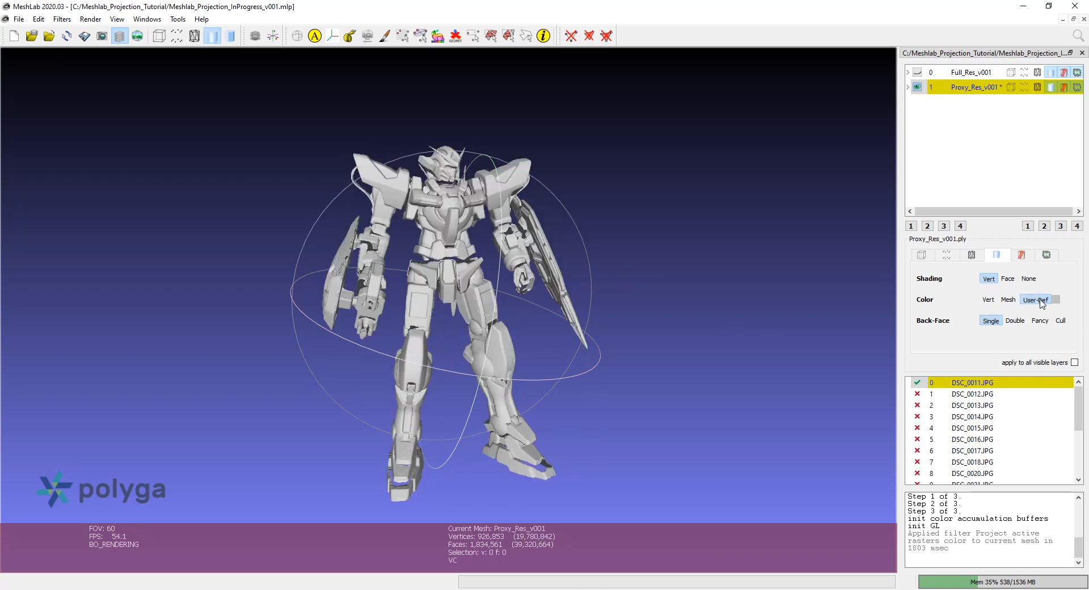Take a snapshot with the camera icon
This screenshot has height=590, width=1089.
pos(102,36)
